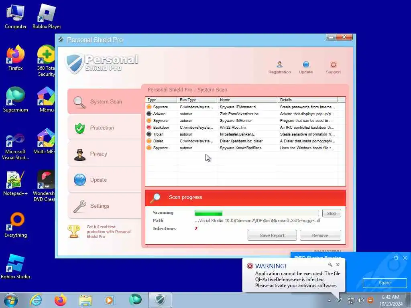Click the Share button in 360 popup

click(x=385, y=283)
